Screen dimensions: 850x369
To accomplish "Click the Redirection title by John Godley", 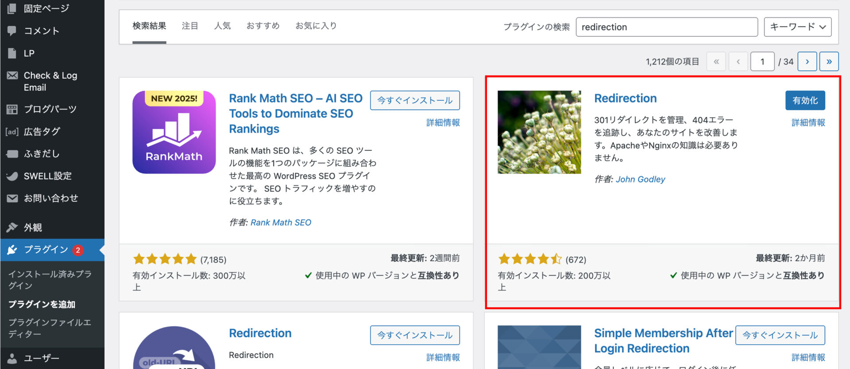I will (x=625, y=99).
